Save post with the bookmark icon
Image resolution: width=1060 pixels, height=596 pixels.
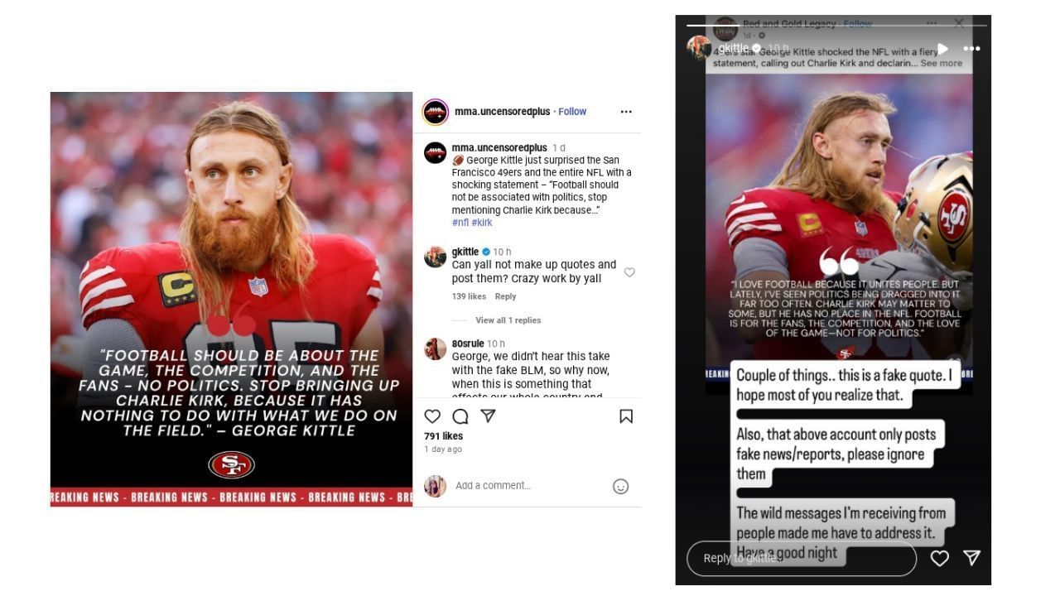pyautogui.click(x=626, y=416)
